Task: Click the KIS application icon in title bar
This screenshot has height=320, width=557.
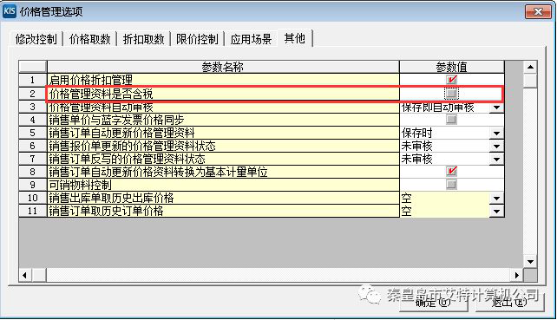Action: tap(10, 11)
